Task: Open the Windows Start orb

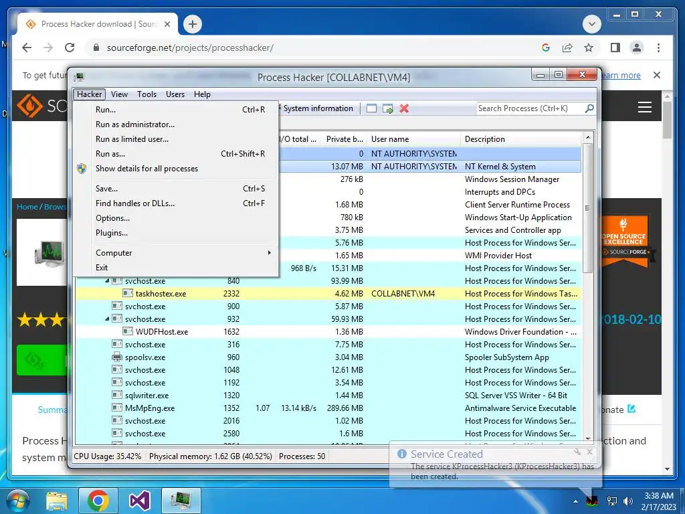Action: pos(17,501)
